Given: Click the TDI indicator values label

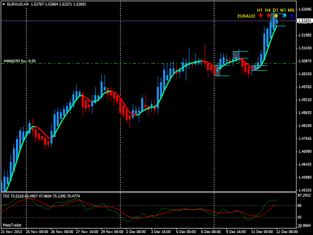Looking at the screenshot, I should (x=42, y=196).
